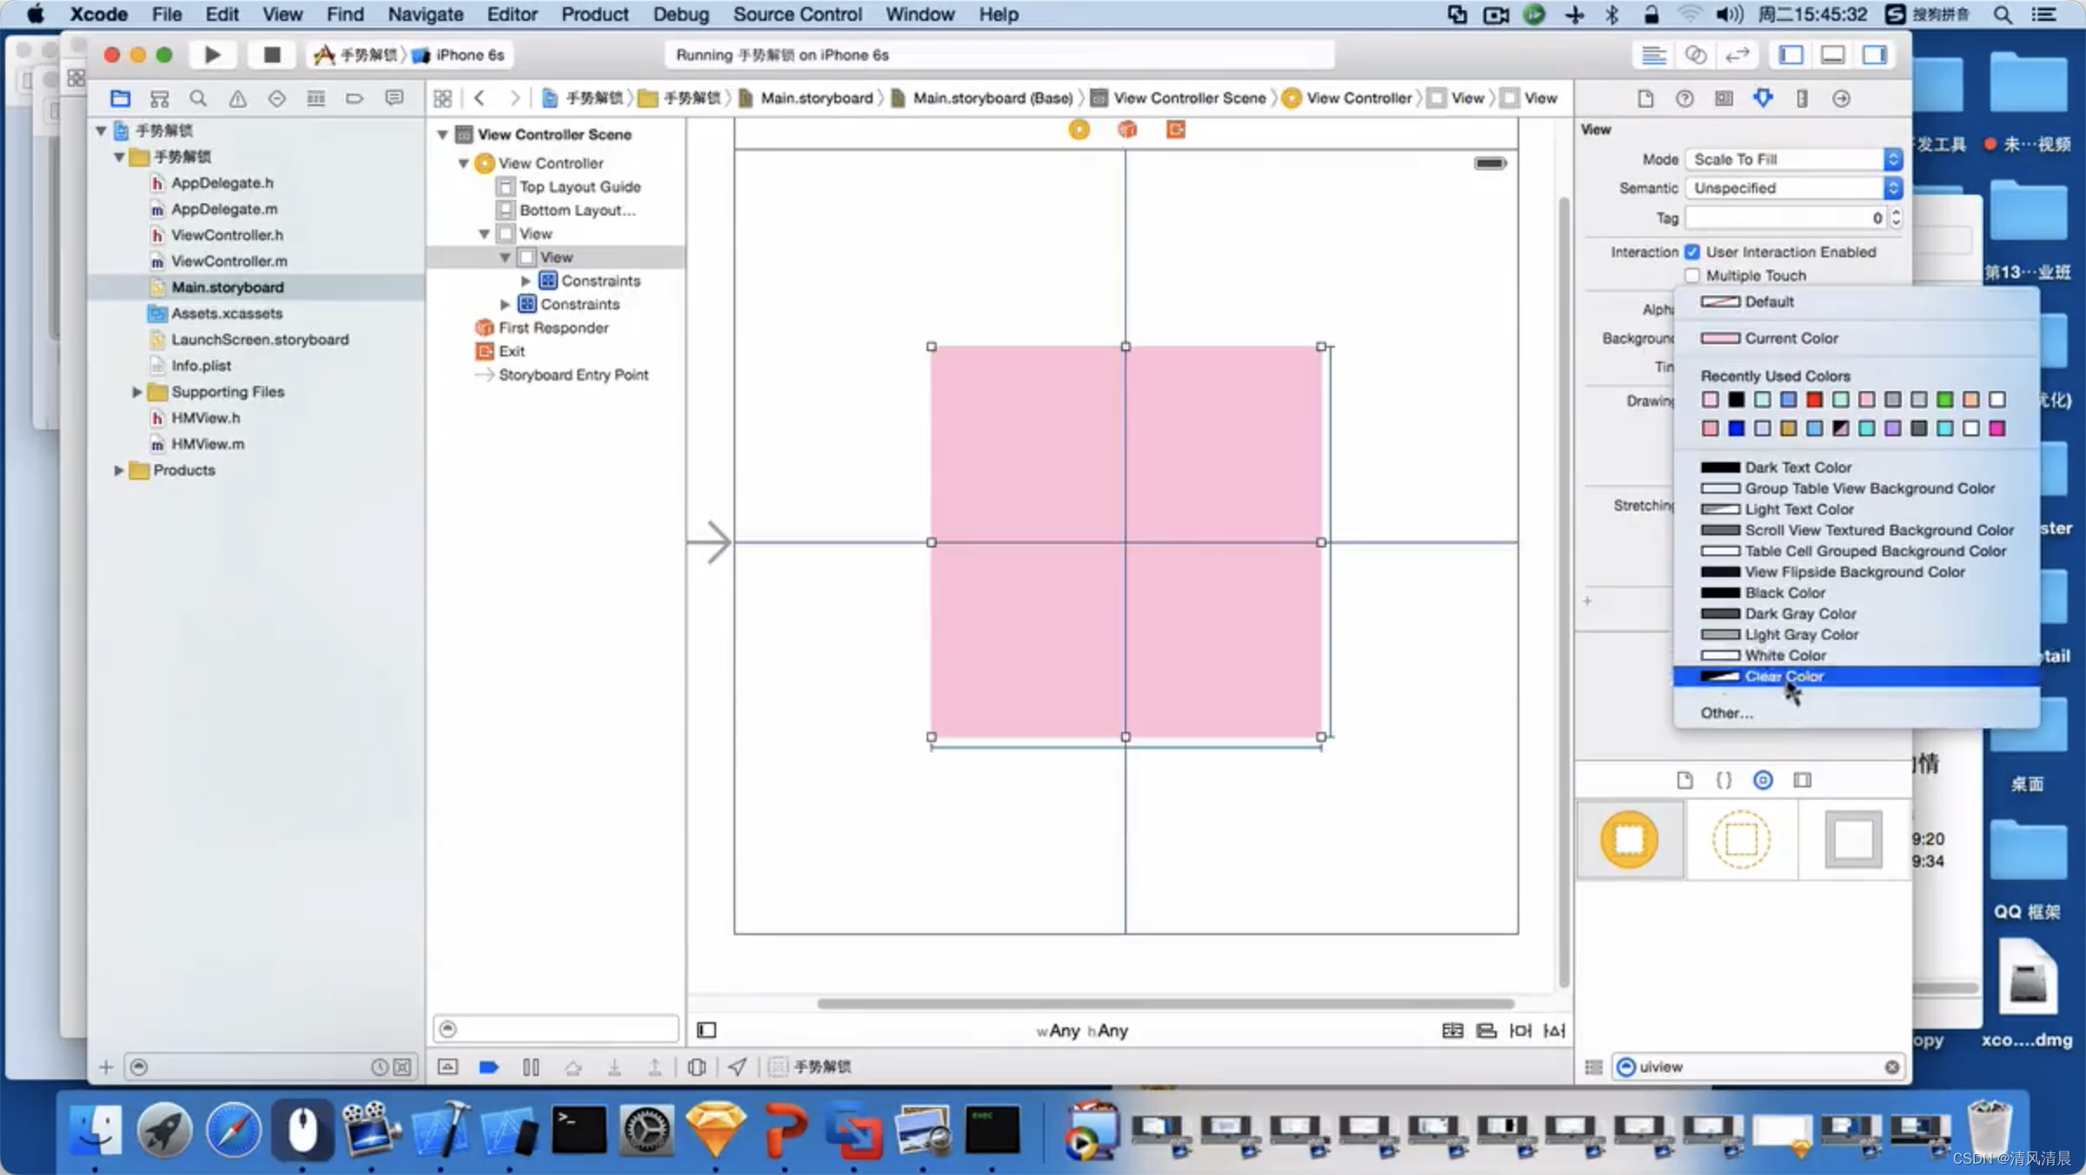Open the Quick Help inspector icon
This screenshot has width=2086, height=1175.
[x=1684, y=98]
